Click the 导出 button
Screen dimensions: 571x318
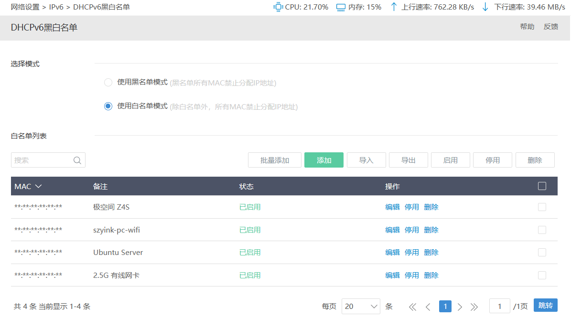pos(408,160)
